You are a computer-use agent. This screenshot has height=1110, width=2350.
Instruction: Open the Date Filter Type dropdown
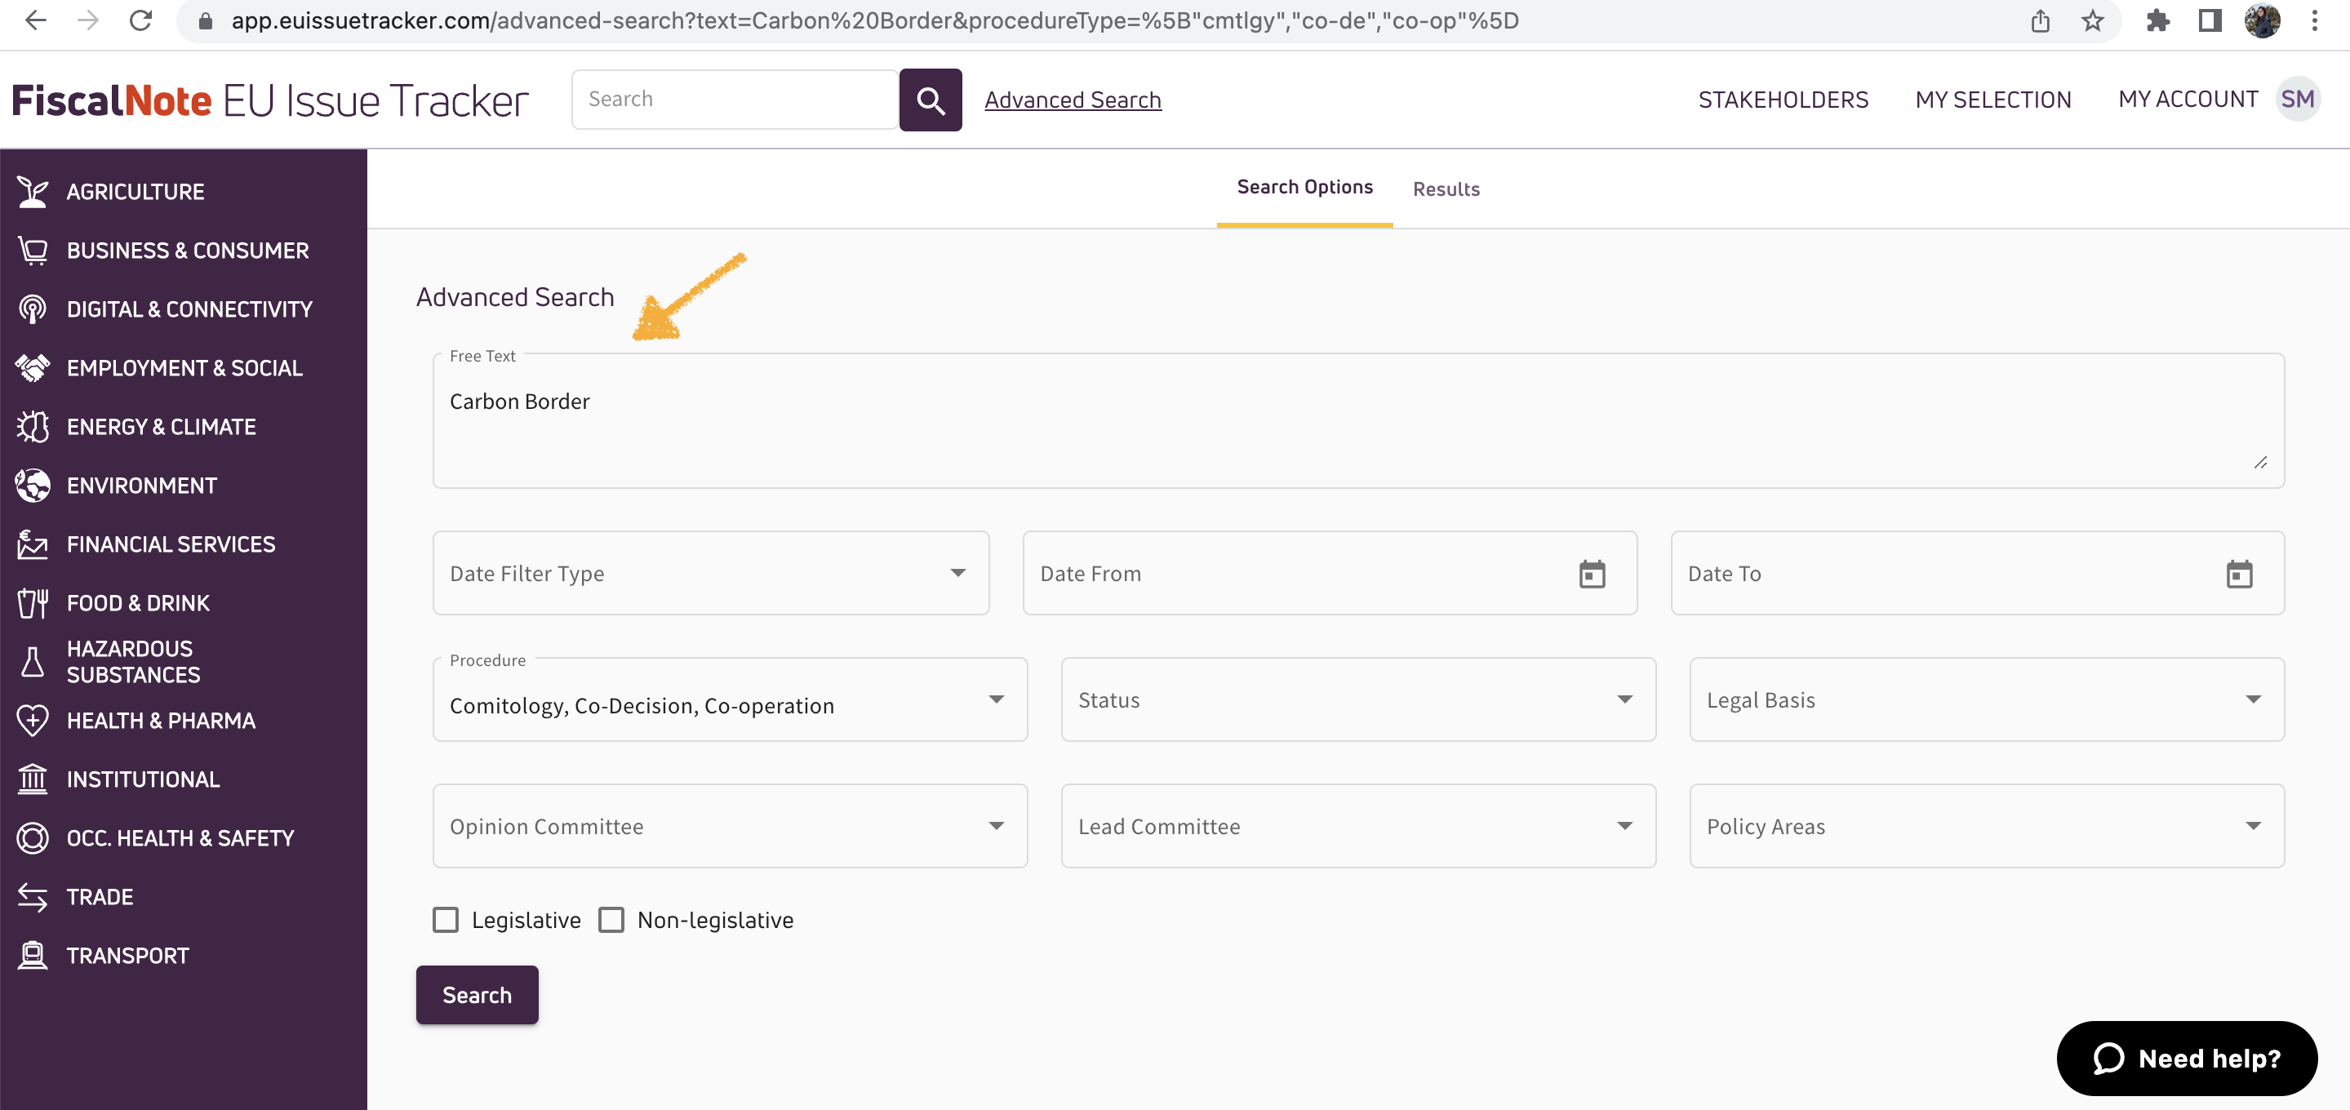(x=711, y=573)
